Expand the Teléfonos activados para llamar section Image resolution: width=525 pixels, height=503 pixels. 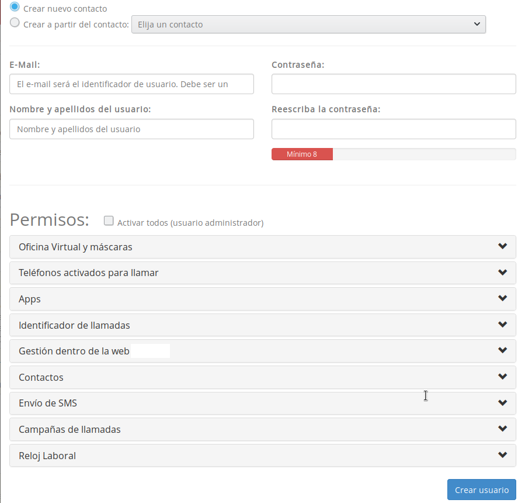pos(262,273)
